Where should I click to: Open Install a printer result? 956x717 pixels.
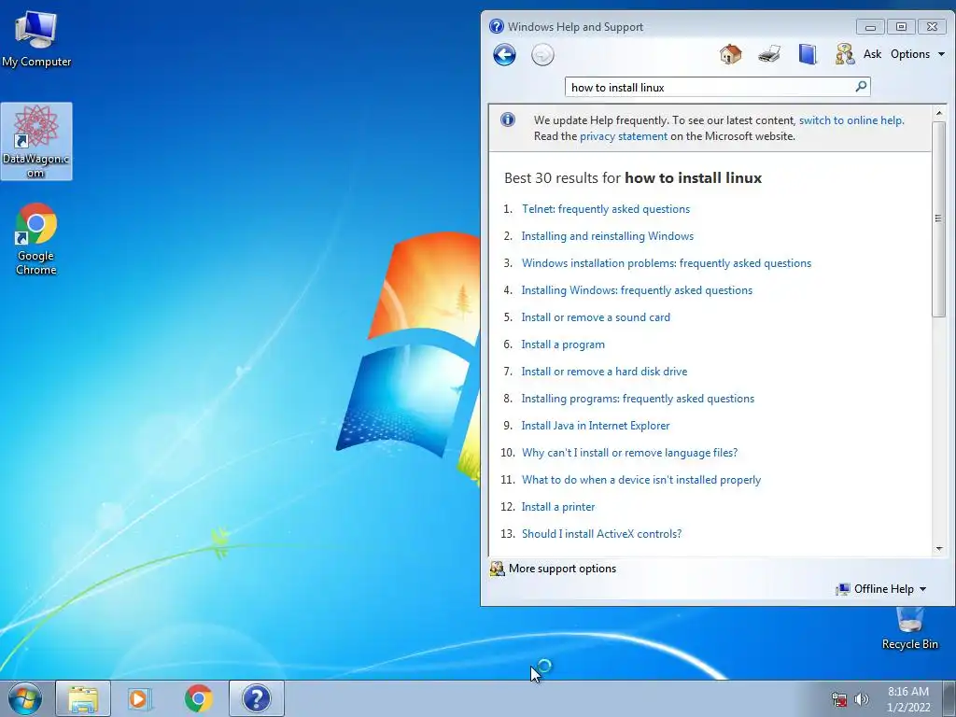tap(558, 507)
